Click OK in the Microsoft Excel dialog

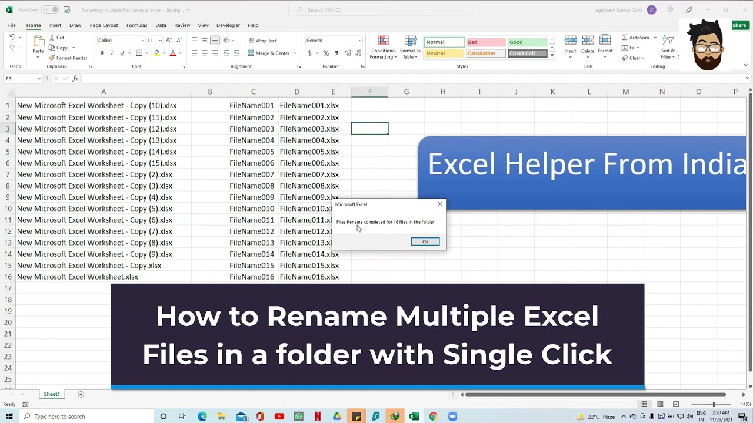[x=425, y=241]
